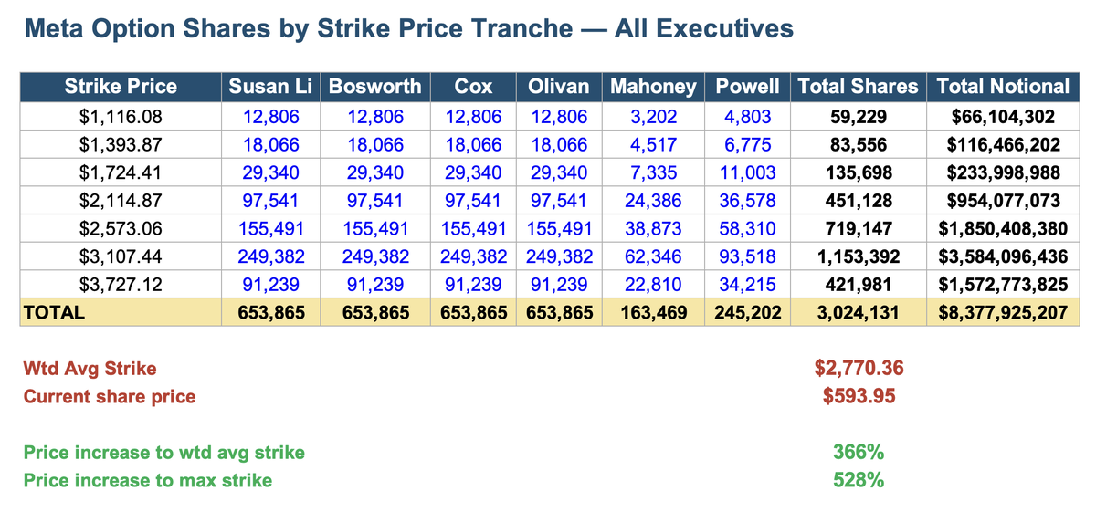The height and width of the screenshot is (512, 1096).
Task: Click the Total Notional column header
Action: point(1002,87)
